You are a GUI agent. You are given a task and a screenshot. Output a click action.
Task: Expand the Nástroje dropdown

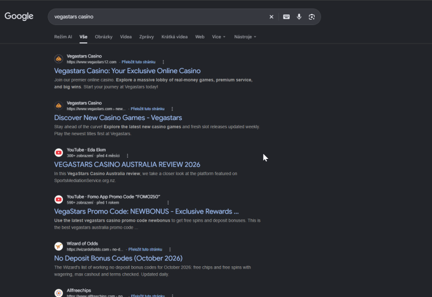tap(245, 37)
